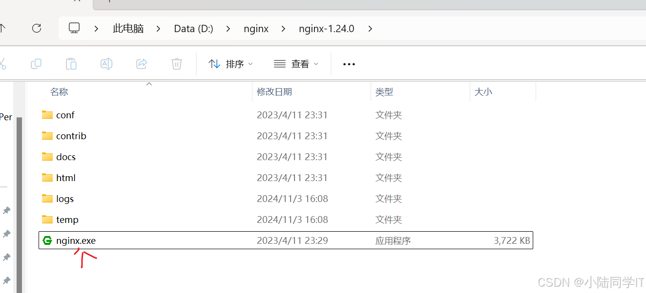Viewport: 646px width, 293px height.
Task: Click the Copy icon in toolbar
Action: [36, 64]
